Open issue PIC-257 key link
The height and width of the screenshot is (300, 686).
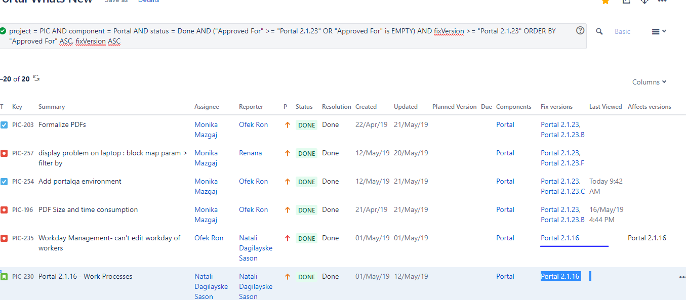point(23,153)
